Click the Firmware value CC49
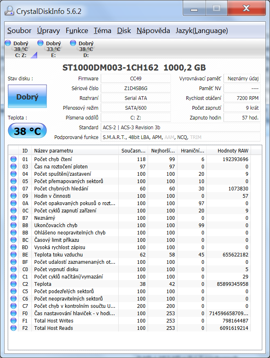The width and height of the screenshot is (270, 358). 136,79
